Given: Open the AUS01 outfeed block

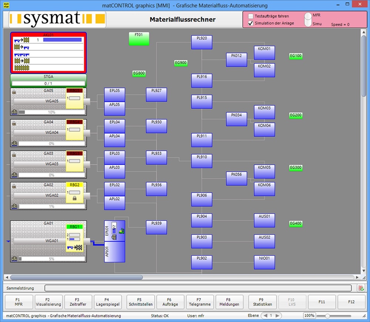Looking at the screenshot, I should pos(264,220).
